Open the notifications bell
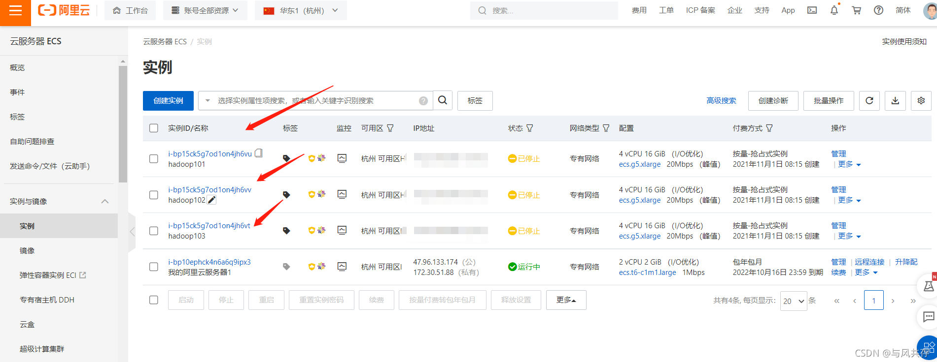The width and height of the screenshot is (937, 362). pos(834,10)
